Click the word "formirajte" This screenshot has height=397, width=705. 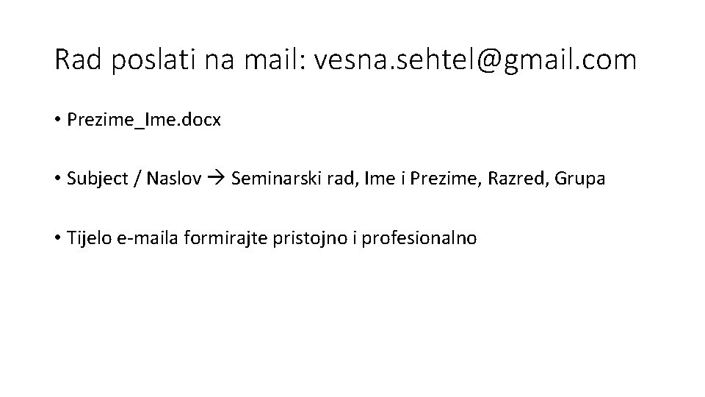point(213,238)
